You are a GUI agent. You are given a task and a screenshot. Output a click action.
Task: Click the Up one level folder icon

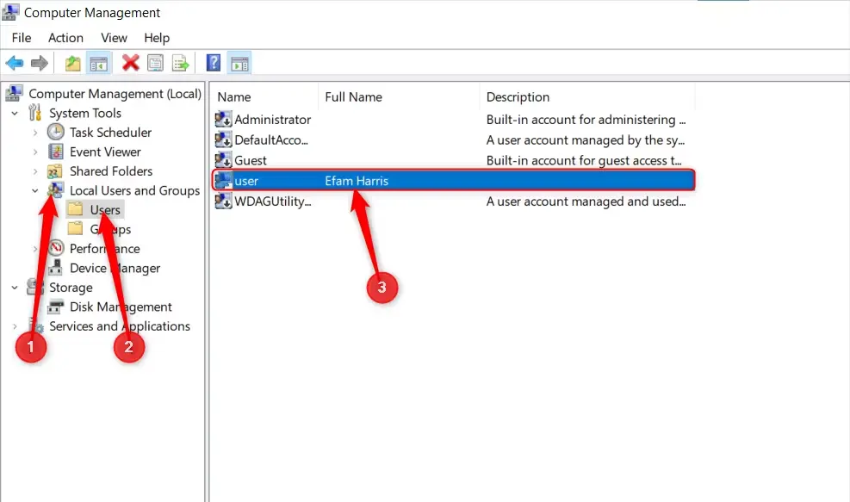pyautogui.click(x=72, y=64)
